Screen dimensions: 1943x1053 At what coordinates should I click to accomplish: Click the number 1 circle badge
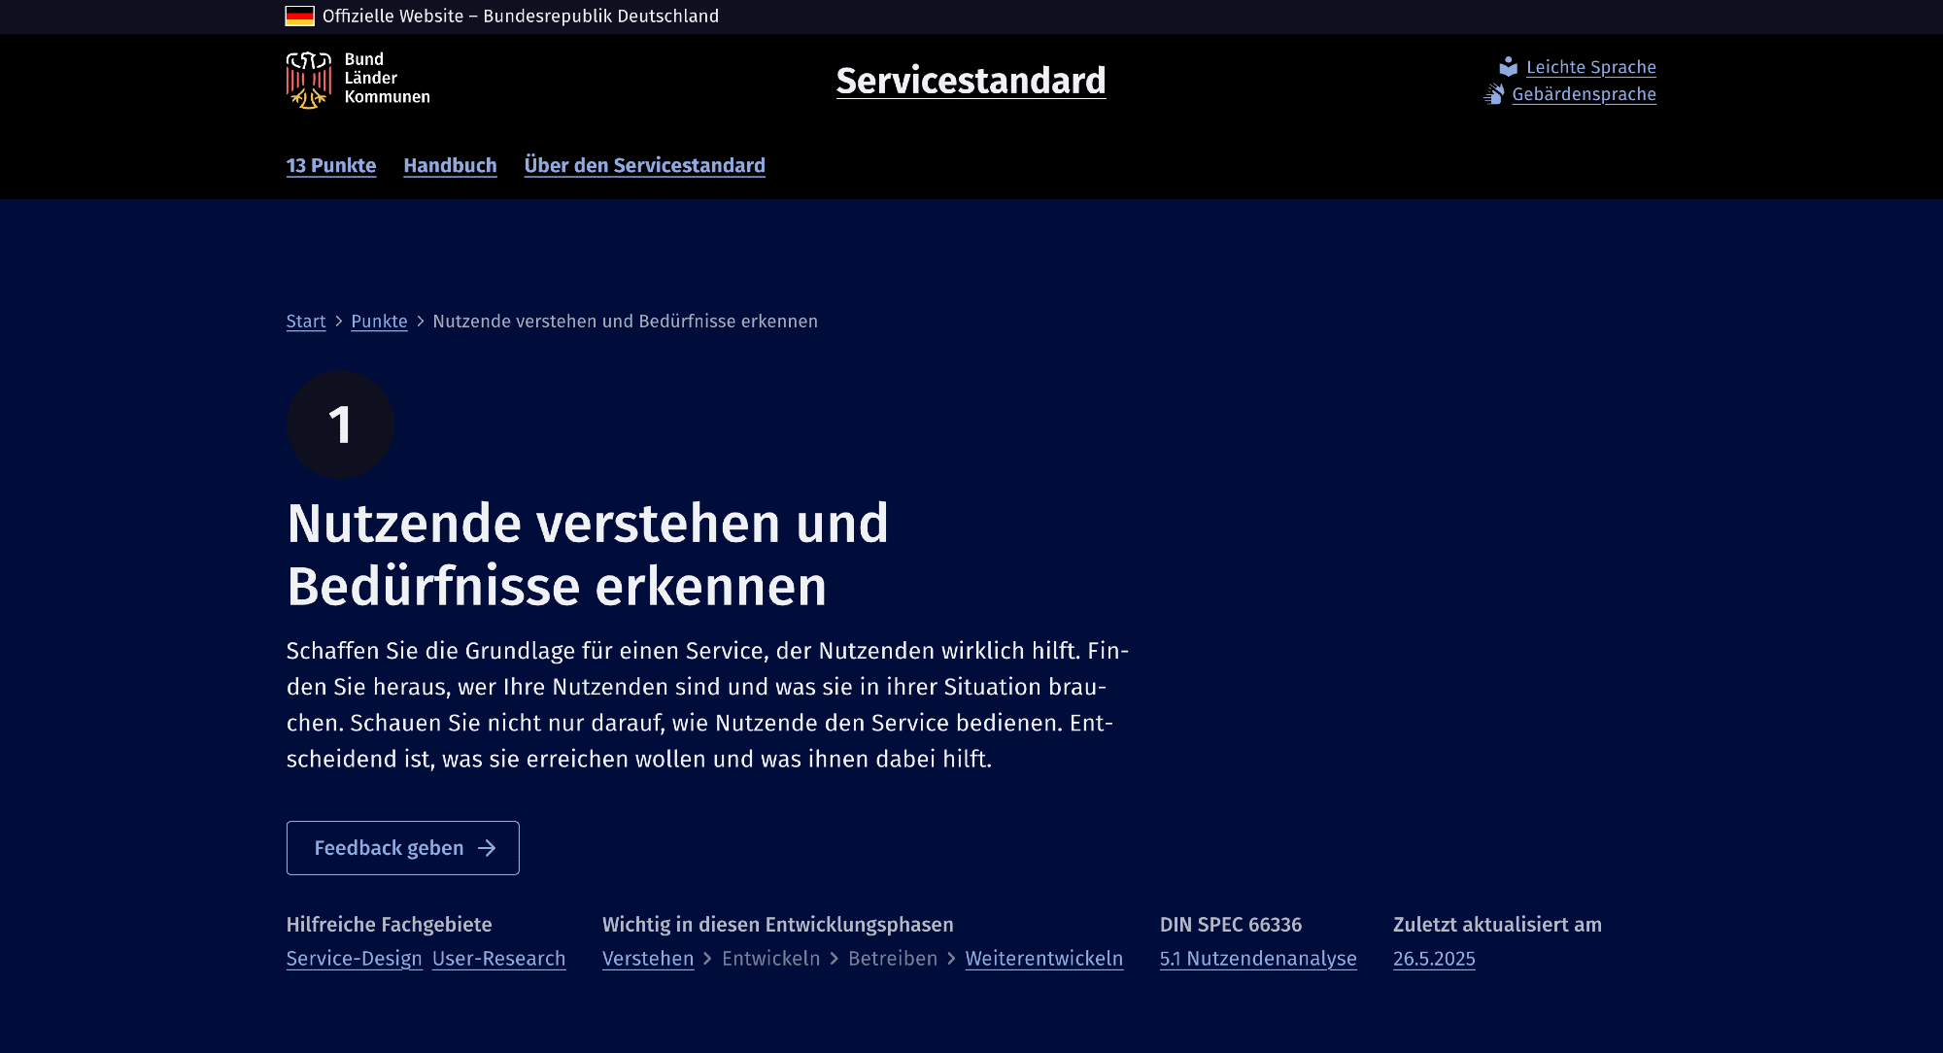340,425
